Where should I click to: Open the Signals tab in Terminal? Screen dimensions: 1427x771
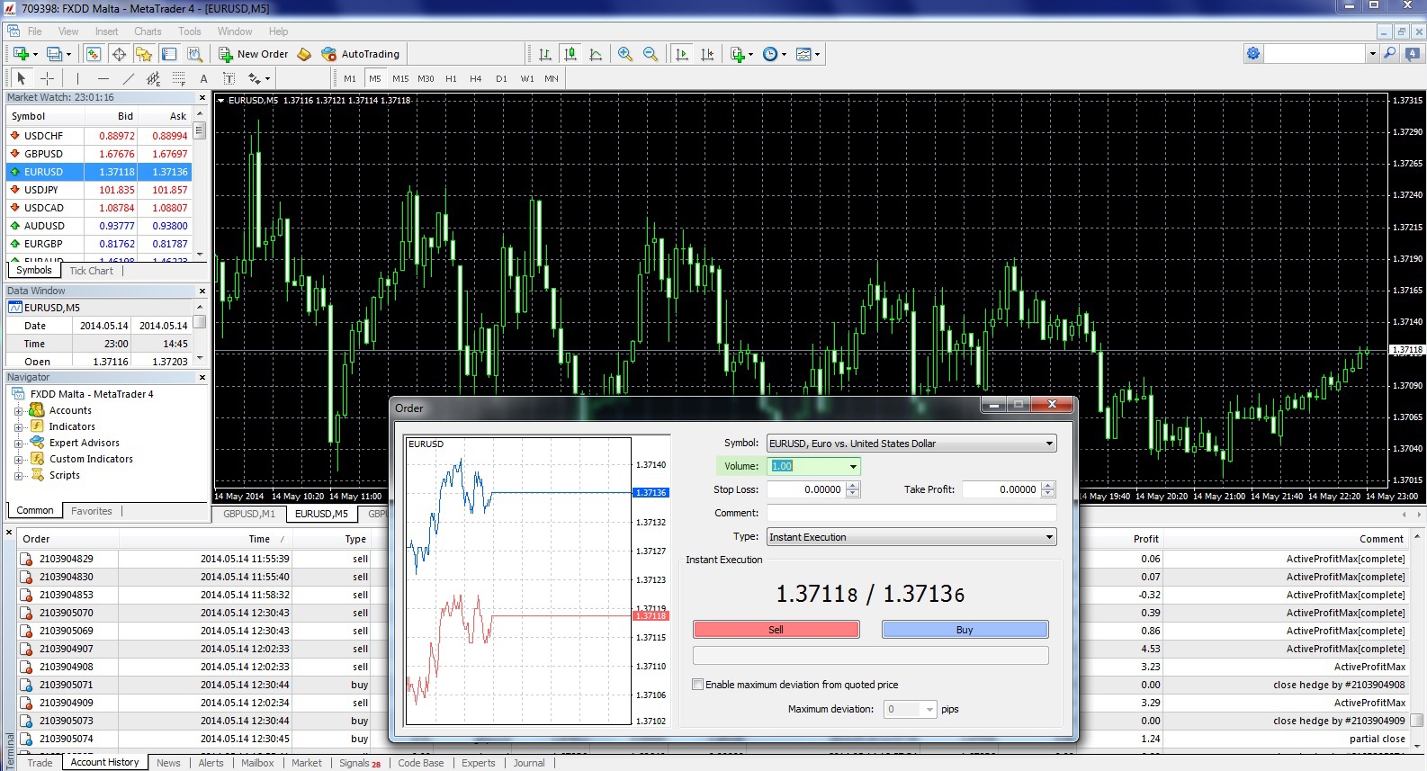coord(359,763)
